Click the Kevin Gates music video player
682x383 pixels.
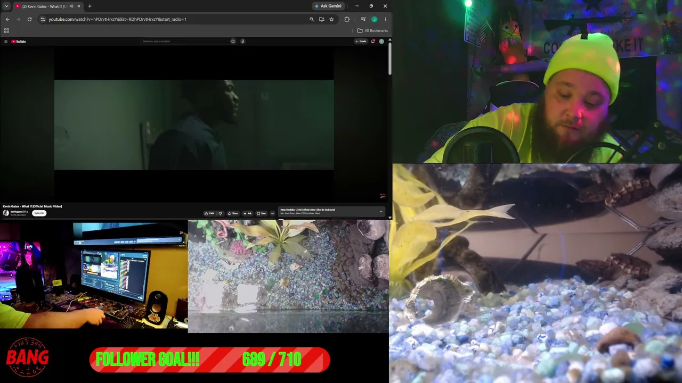(x=194, y=124)
